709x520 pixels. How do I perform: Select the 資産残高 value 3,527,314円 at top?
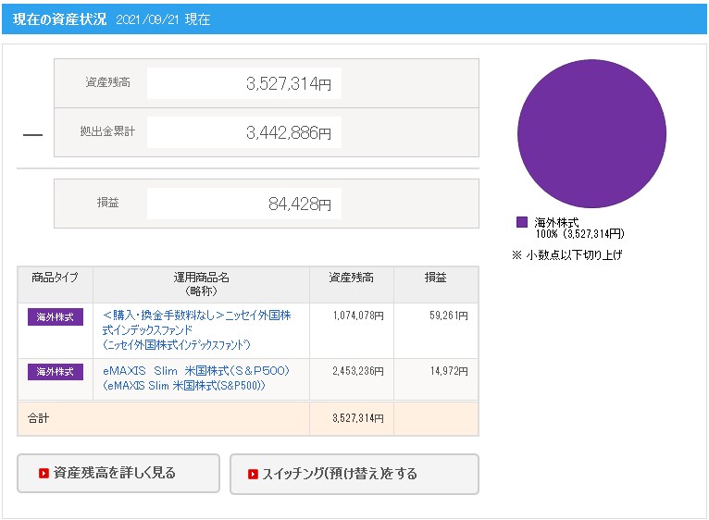[x=289, y=83]
